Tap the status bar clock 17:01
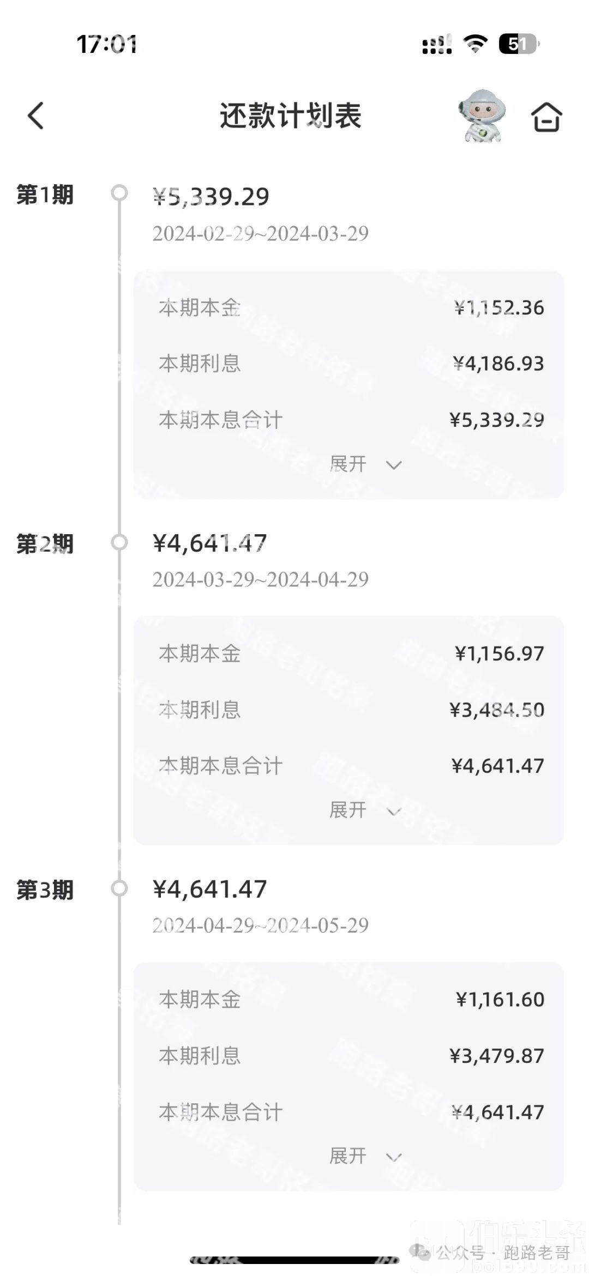This screenshot has width=589, height=1276. [106, 44]
